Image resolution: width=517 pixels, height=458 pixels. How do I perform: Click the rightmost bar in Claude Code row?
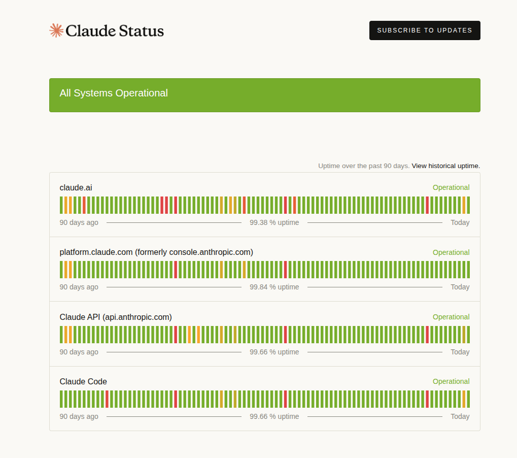click(x=468, y=399)
